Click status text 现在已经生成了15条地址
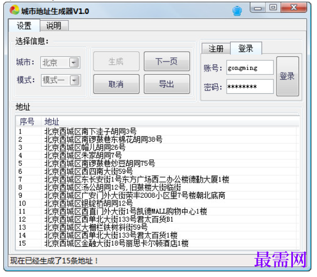This screenshot has width=317, height=277. coord(54,261)
